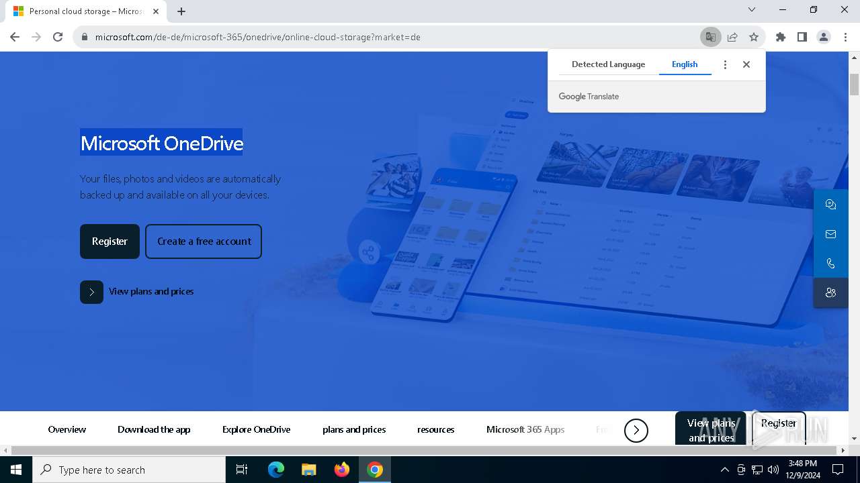Click the View plans and prices arrow link
Screen dimensions: 860x483
pos(137,292)
